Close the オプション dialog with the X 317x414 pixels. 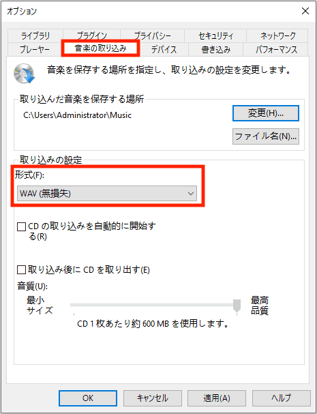[x=305, y=11]
